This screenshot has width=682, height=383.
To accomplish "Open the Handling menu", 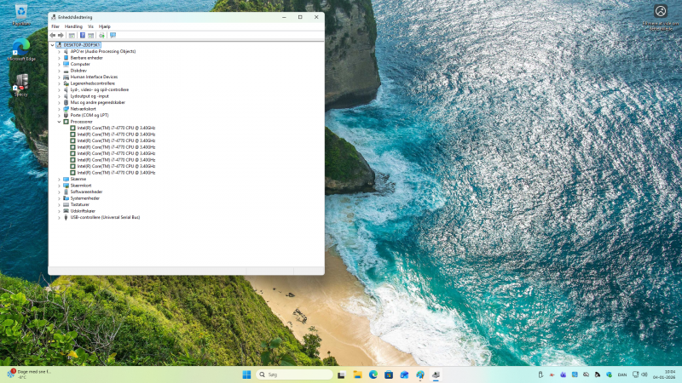I will point(73,26).
